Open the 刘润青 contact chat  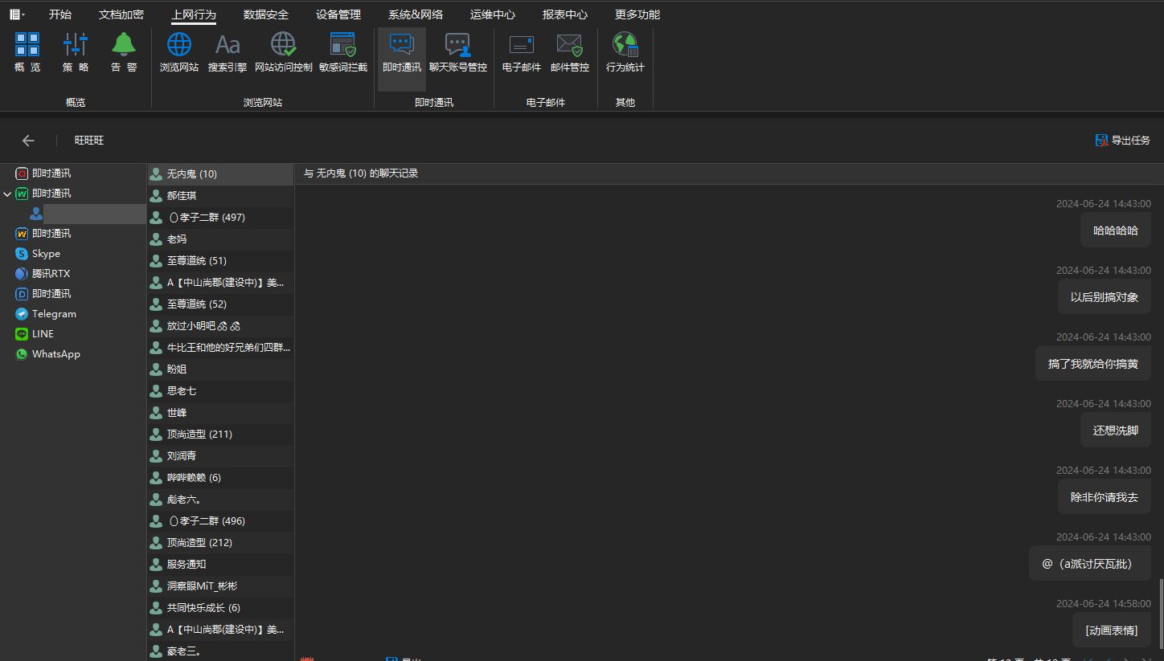[220, 456]
